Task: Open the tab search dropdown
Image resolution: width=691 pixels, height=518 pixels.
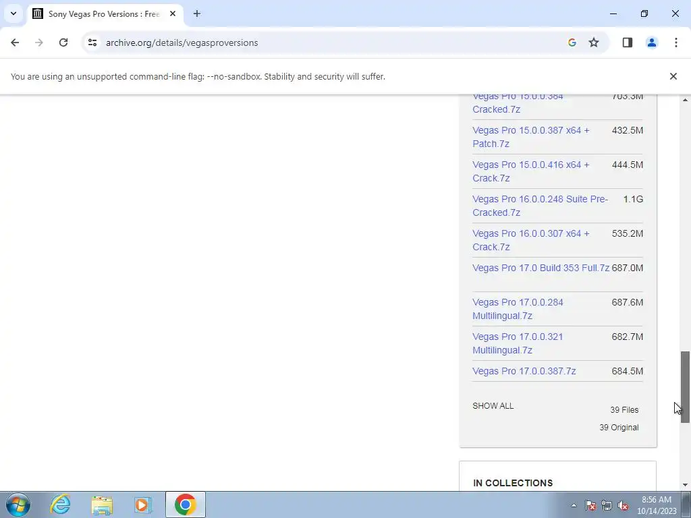Action: tap(13, 13)
